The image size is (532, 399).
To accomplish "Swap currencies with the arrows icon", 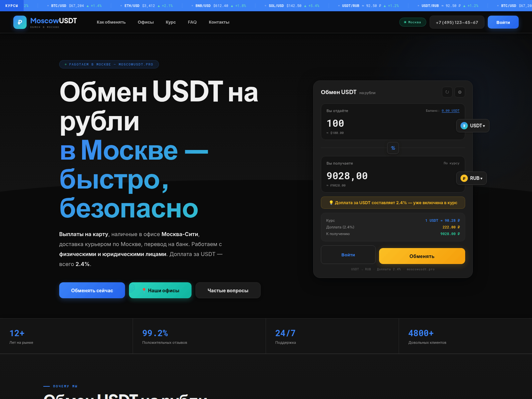I will pyautogui.click(x=393, y=148).
